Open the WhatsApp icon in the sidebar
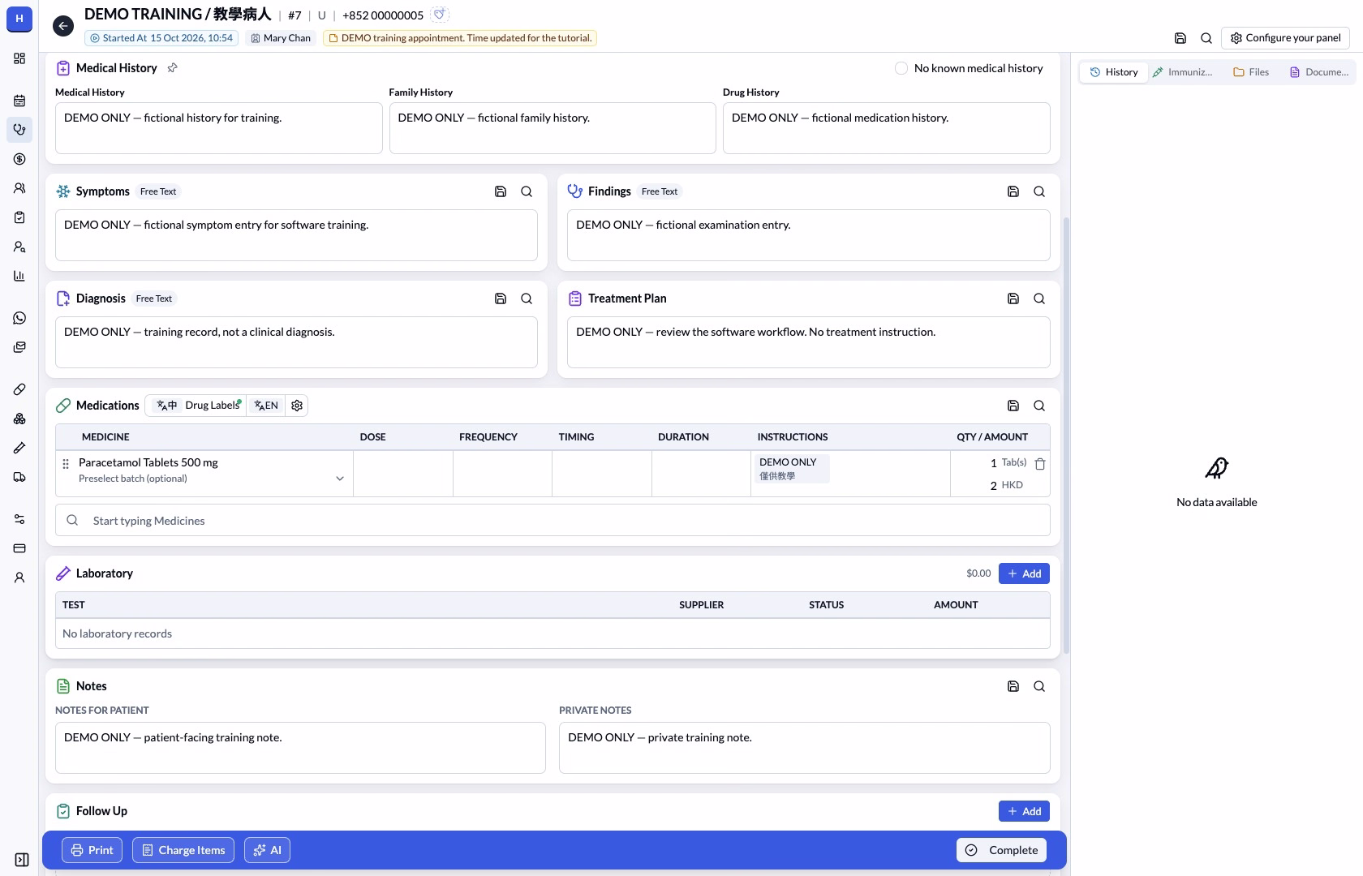Screen dimensions: 1363x876 pos(19,318)
